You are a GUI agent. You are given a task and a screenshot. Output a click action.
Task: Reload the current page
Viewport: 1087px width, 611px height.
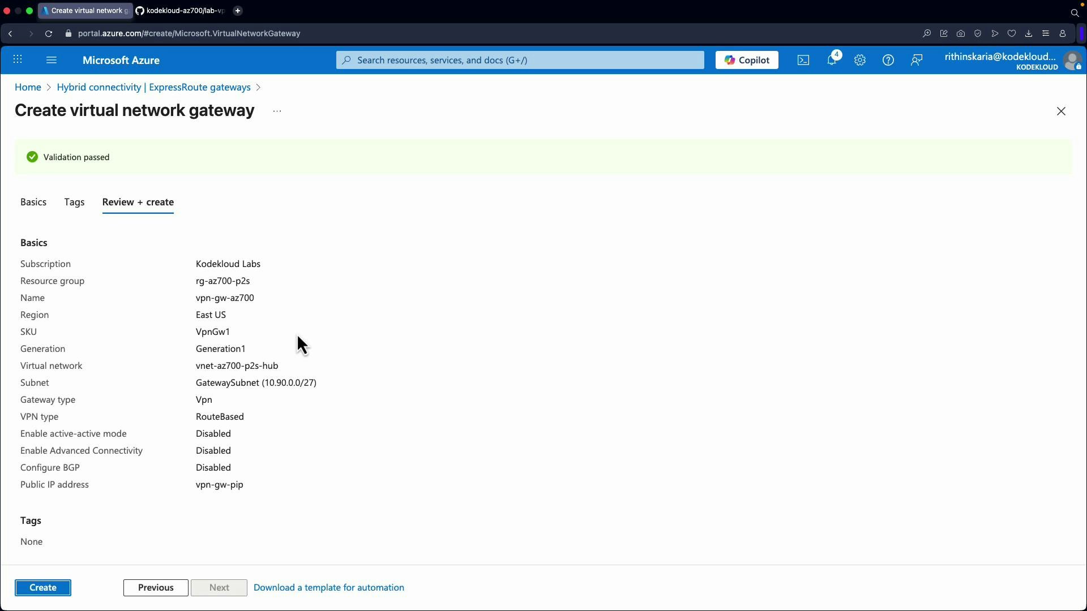[49, 33]
